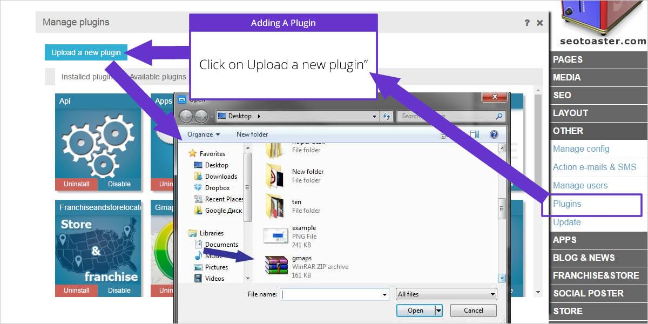The width and height of the screenshot is (648, 324).
Task: Click the change-view icon in the dialog toolbar
Action: coord(475,134)
